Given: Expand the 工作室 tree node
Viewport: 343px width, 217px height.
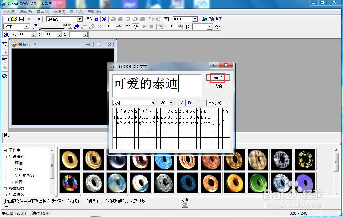Looking at the screenshot, I should (5, 150).
